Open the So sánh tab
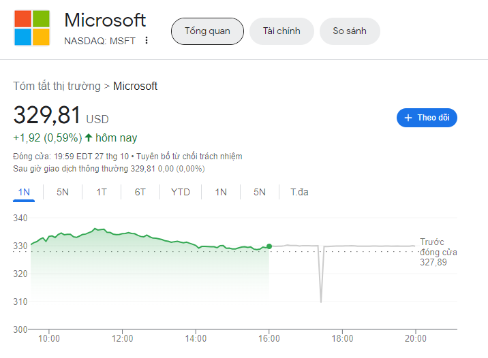This screenshot has width=488, height=358. point(349,31)
